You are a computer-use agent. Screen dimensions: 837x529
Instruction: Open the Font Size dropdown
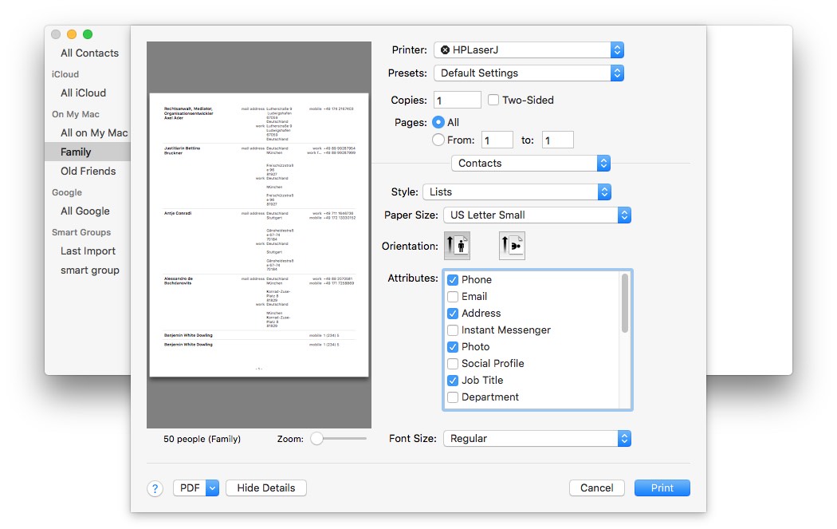point(536,438)
